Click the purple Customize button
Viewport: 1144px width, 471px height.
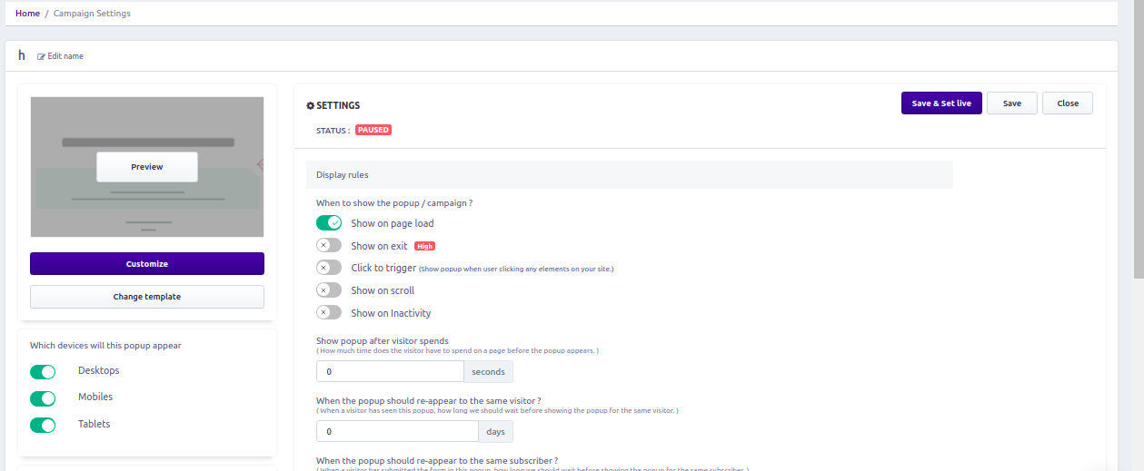pyautogui.click(x=147, y=263)
